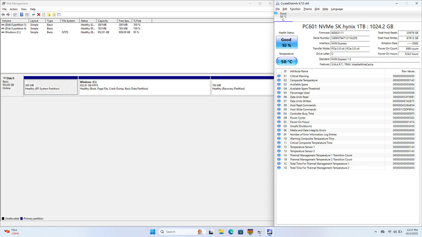Open the Action menu in Disk Management
Screen dimensions: 422x237
pos(14,9)
